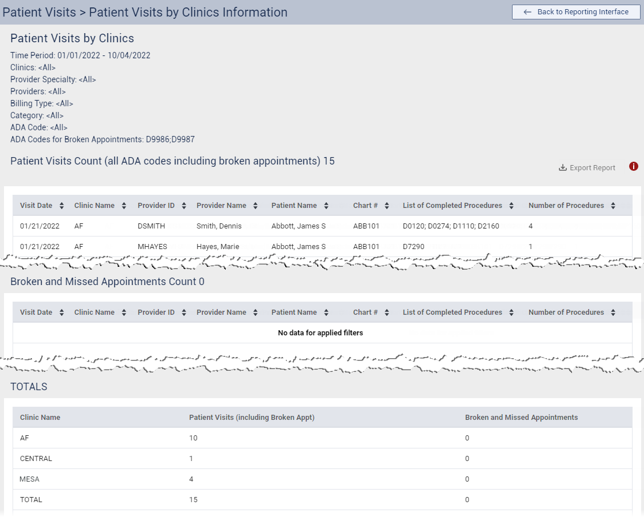Sort top table by Patient Name arrows
This screenshot has height=517, width=644.
(x=326, y=206)
